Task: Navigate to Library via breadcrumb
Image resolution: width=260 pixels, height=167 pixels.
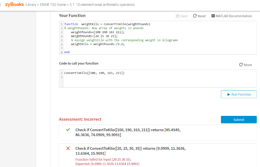Action: point(31,5)
